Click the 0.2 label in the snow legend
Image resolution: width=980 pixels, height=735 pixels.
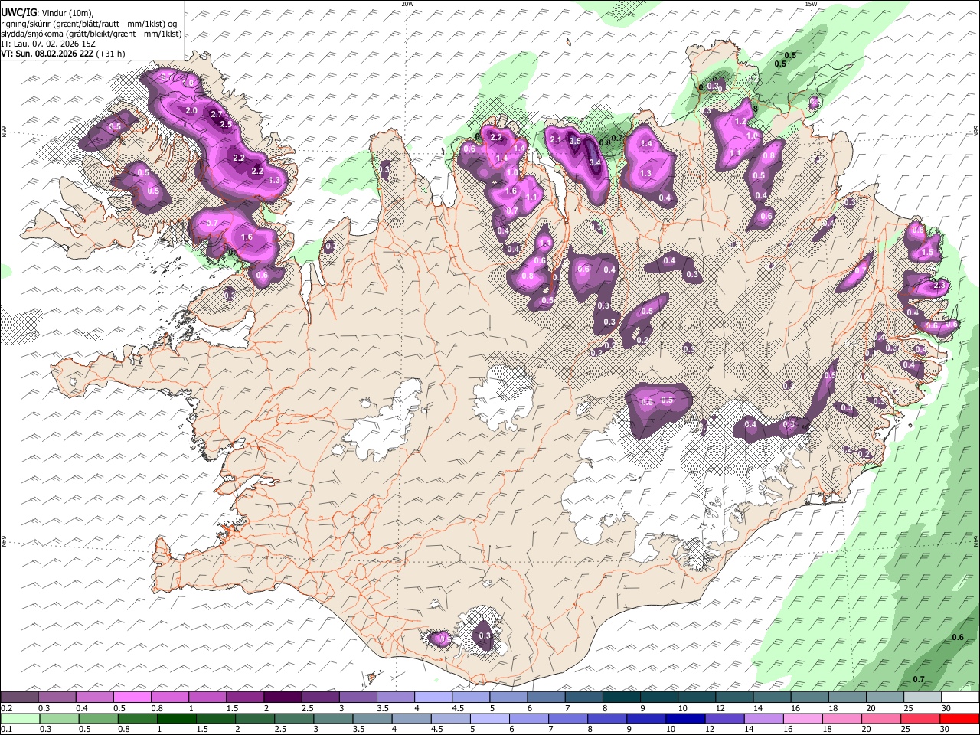point(6,708)
